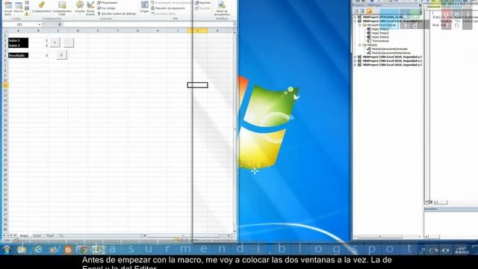Image resolution: width=478 pixels, height=269 pixels.
Task: Launch Internet Explorer from taskbar
Action: click(x=38, y=250)
